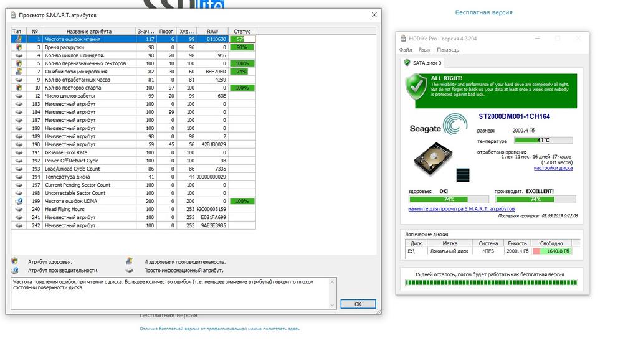623x341 pixels.
Task: Open the настройки диска link
Action: pos(553,168)
